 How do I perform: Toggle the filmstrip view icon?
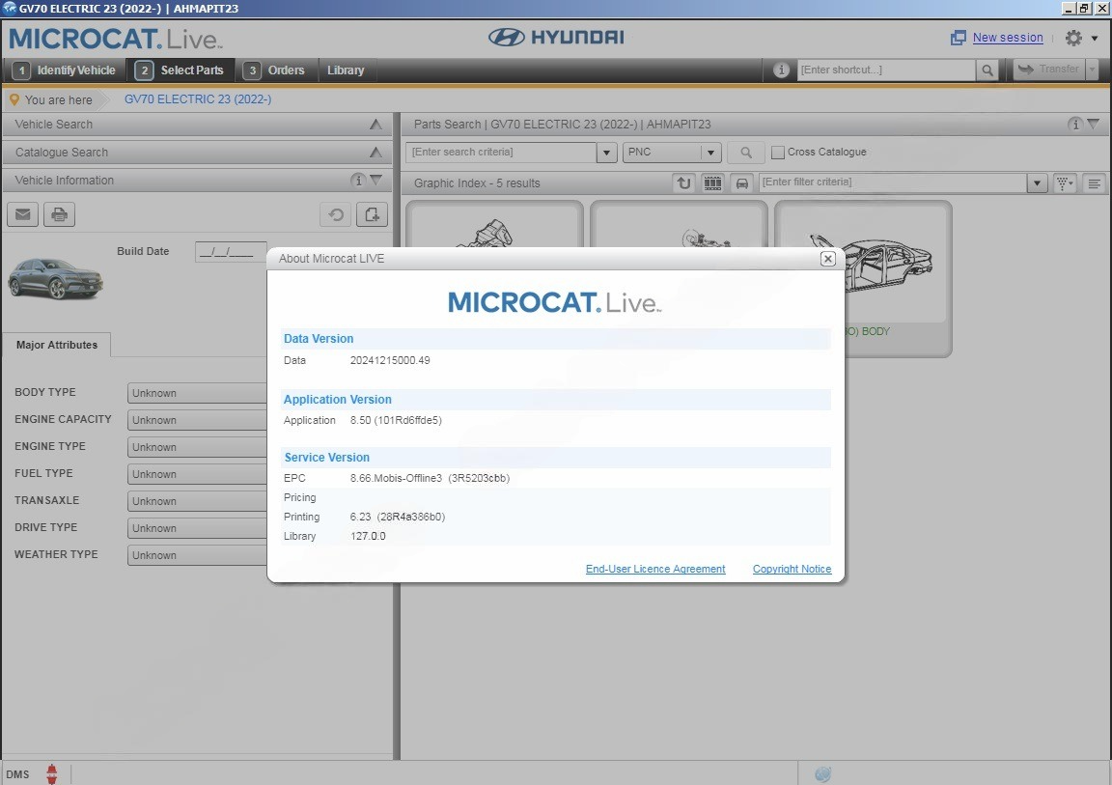(712, 182)
